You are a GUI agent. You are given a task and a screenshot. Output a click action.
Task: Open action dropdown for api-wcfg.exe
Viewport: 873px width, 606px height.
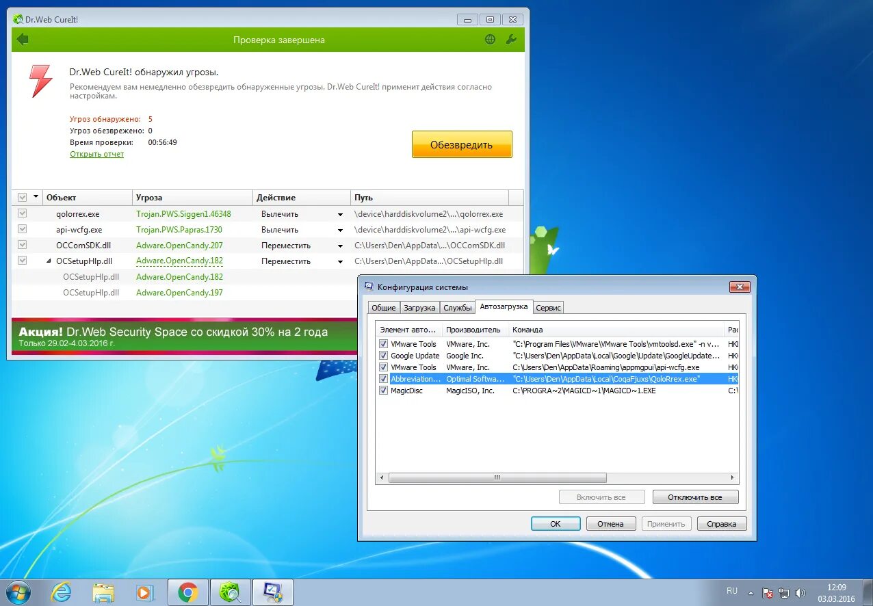(340, 230)
